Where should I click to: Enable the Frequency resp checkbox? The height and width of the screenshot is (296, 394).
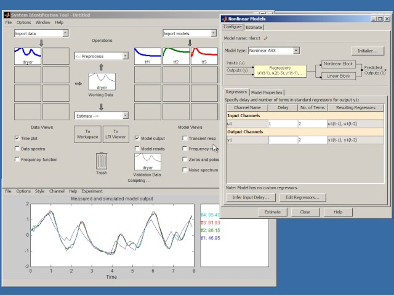click(x=185, y=149)
